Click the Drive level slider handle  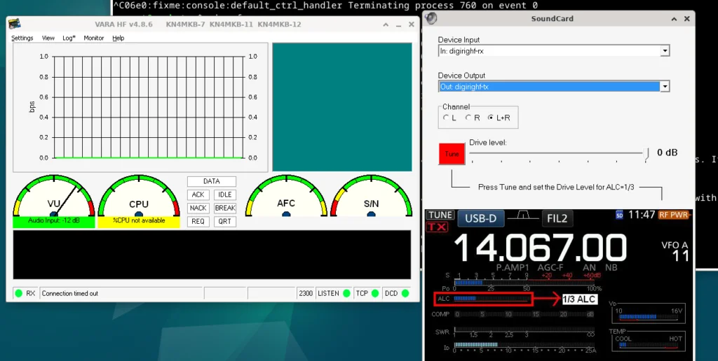point(647,153)
